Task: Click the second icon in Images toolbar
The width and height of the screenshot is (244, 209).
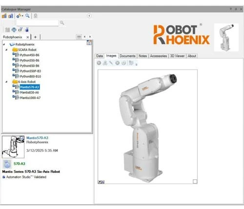Action: pos(105,63)
